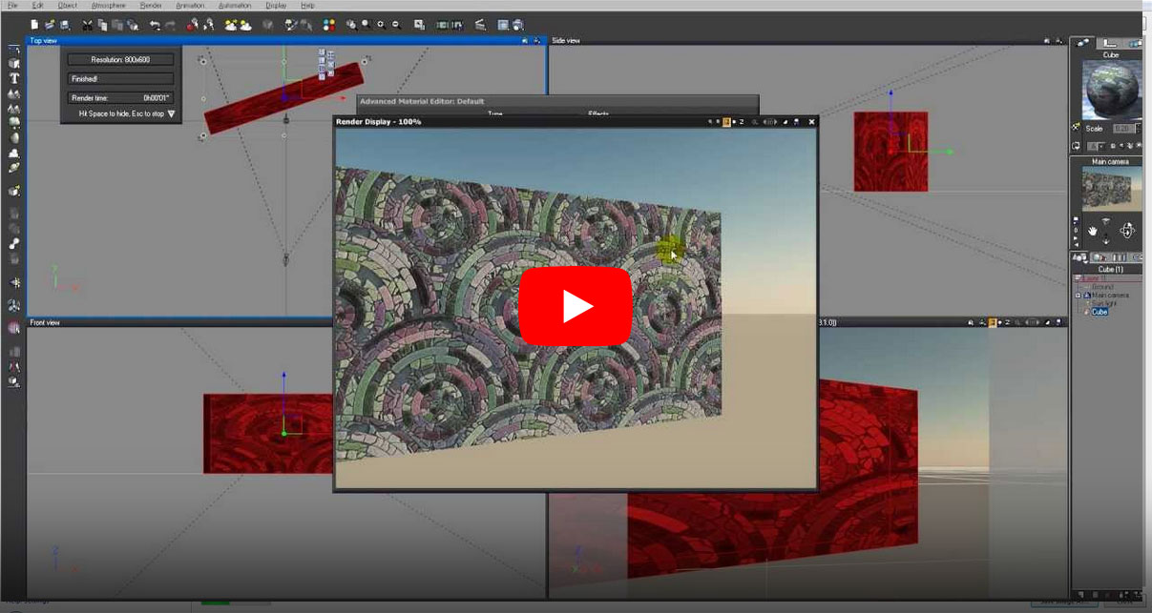Click the save disk icon in toolbar
1152x613 pixels.
(65, 25)
